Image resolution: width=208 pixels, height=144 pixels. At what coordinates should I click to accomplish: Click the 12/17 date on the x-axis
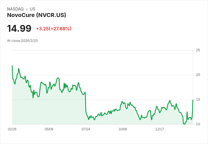click(160, 129)
